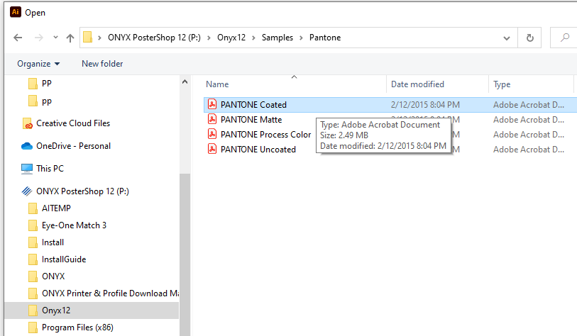Open lowercase pp folder in tree

(47, 101)
